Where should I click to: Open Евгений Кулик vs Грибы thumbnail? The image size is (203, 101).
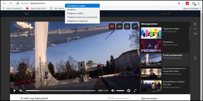(151, 86)
